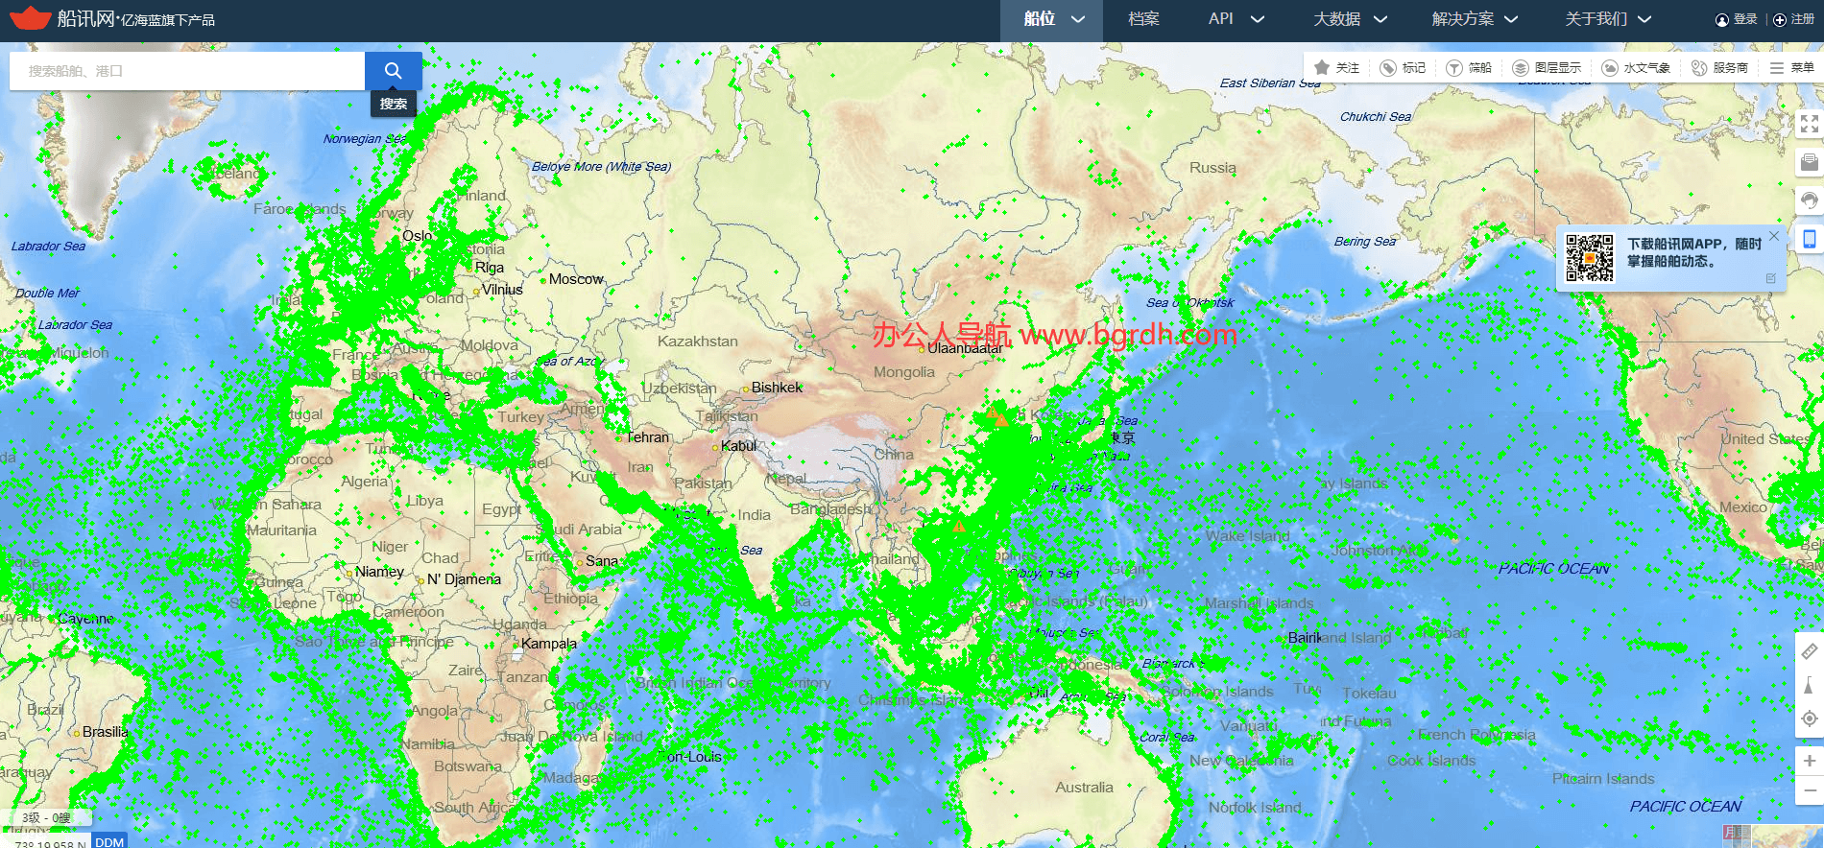Click the ship and port search field

click(187, 71)
